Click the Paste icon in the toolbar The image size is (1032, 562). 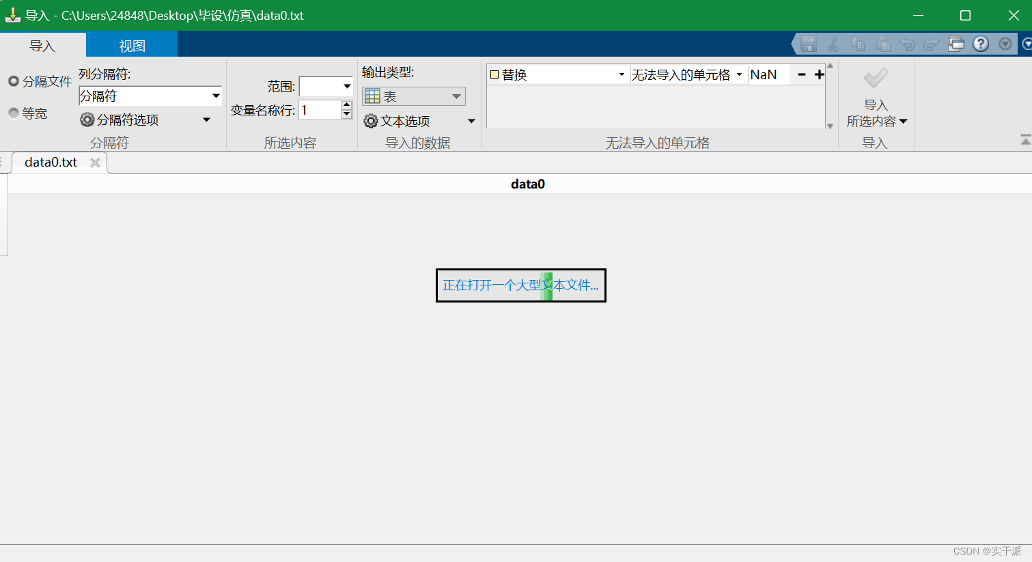coord(882,43)
